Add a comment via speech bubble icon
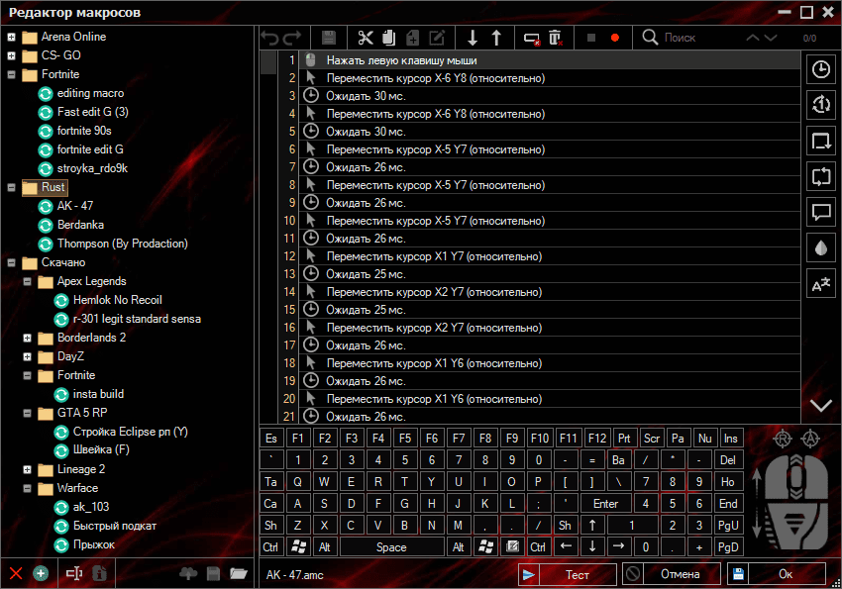The height and width of the screenshot is (589, 842). click(x=820, y=212)
